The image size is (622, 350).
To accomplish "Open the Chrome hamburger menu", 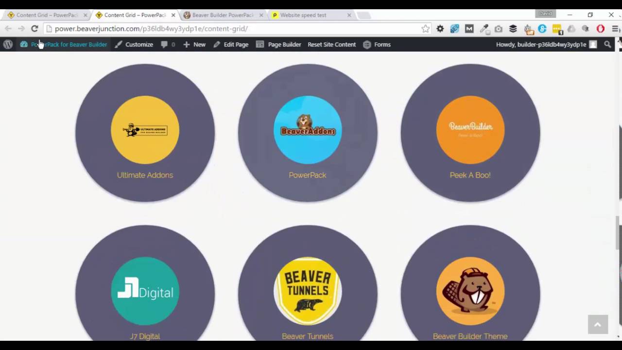I will pos(616,29).
